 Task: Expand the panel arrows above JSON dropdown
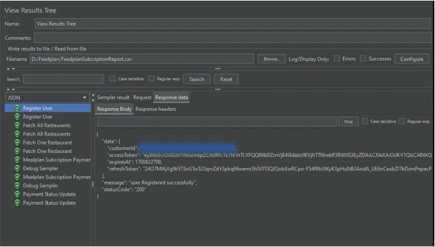10,89
